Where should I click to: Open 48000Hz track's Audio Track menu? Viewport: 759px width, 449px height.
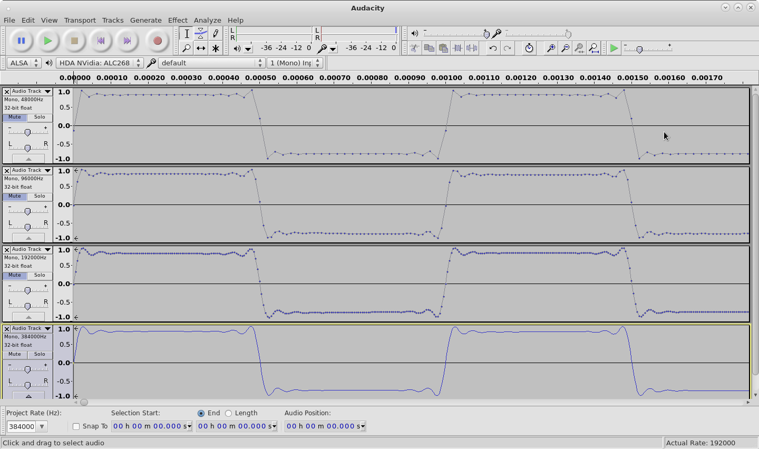(32, 91)
